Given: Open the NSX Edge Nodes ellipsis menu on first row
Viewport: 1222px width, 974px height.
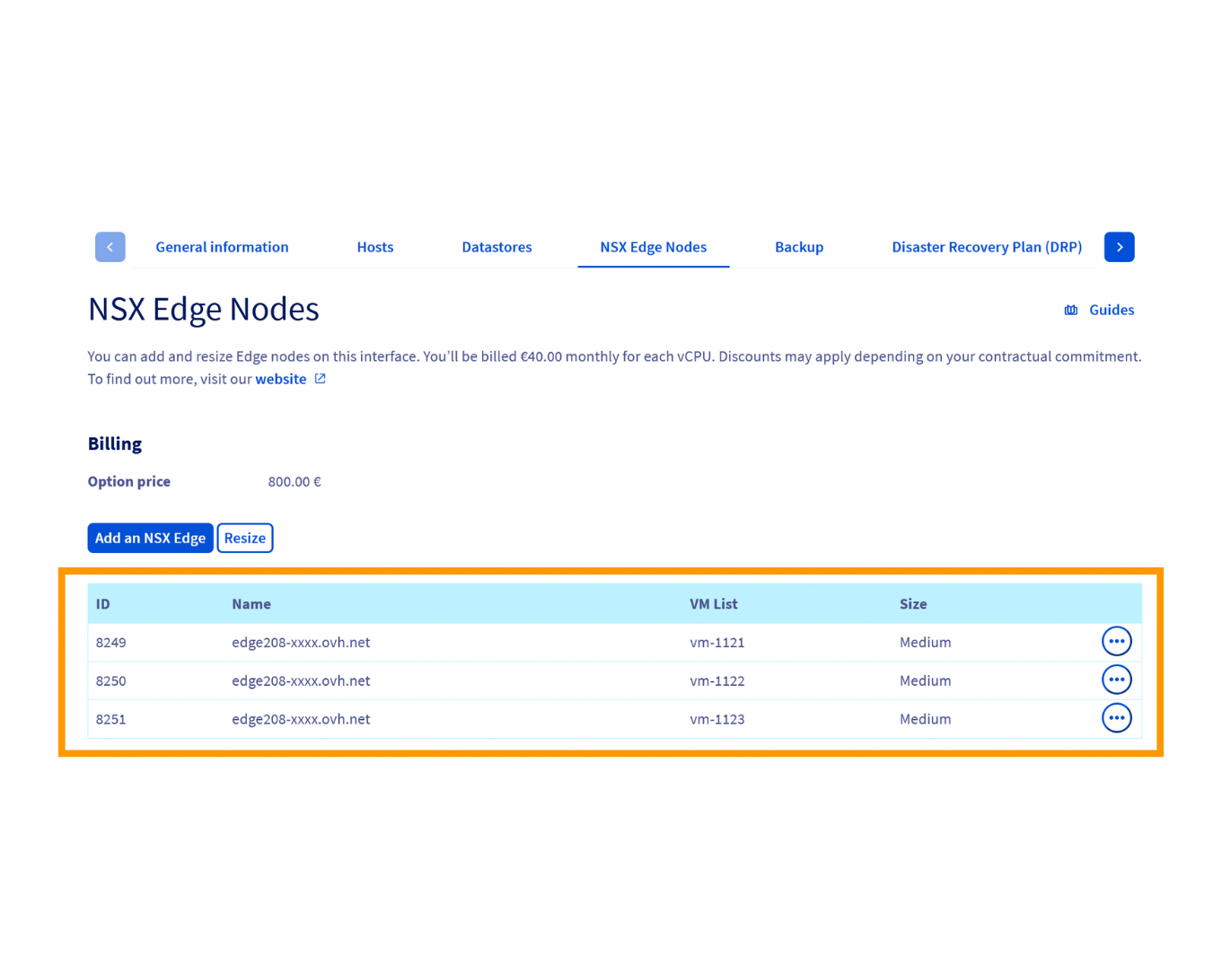Looking at the screenshot, I should click(x=1116, y=641).
